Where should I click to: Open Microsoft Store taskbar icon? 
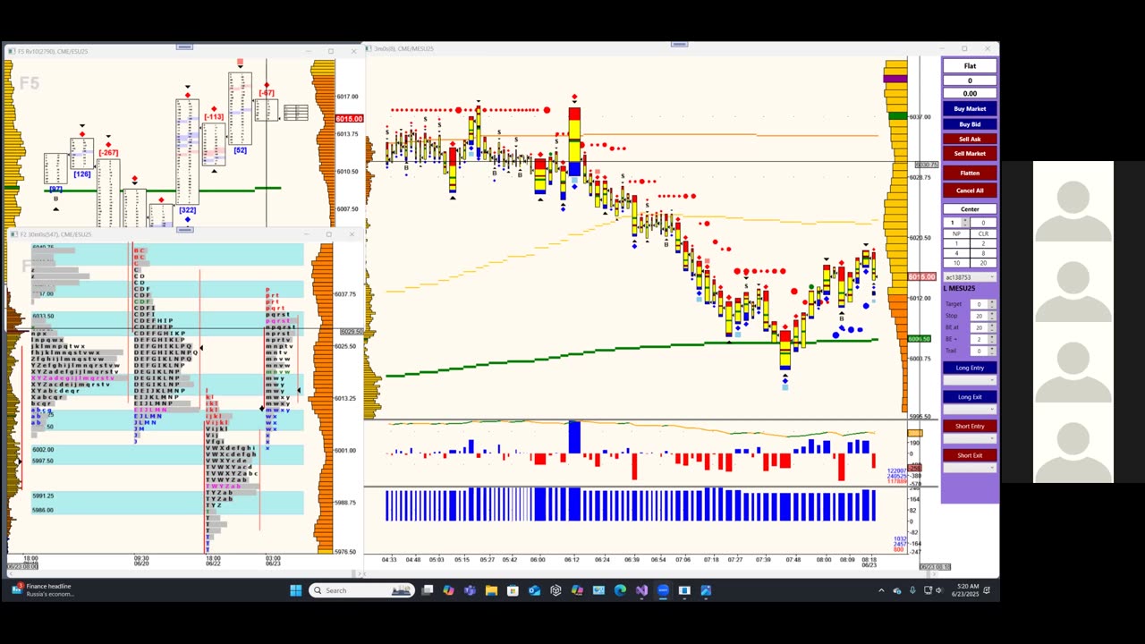tap(513, 590)
